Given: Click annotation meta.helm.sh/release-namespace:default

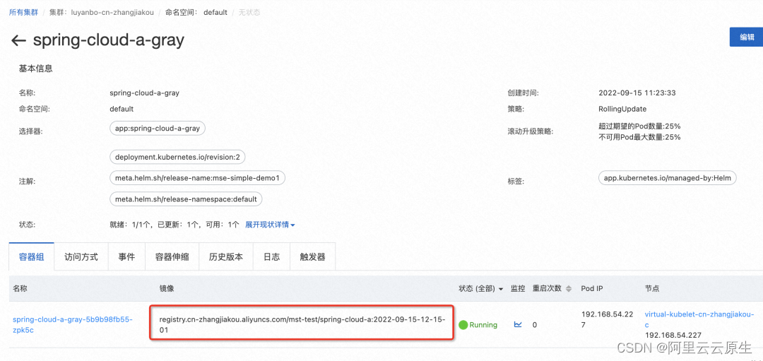Looking at the screenshot, I should (186, 199).
